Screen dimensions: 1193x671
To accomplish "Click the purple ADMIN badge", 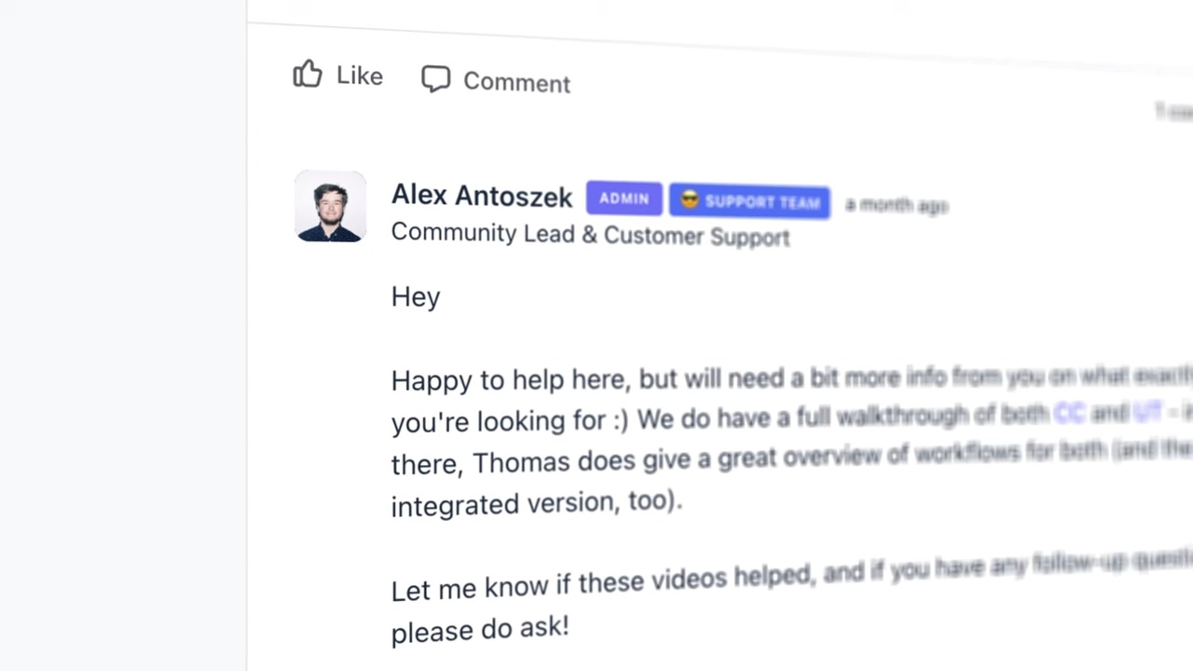I will 624,199.
